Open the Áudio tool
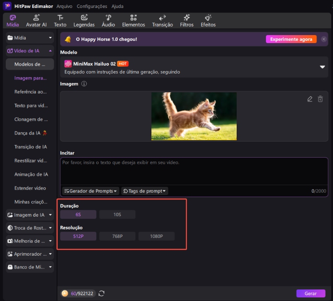 [x=108, y=21]
